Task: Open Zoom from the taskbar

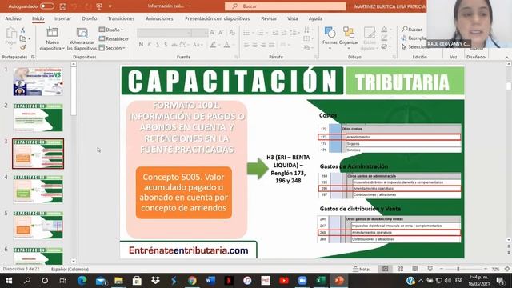Action: pos(302,281)
